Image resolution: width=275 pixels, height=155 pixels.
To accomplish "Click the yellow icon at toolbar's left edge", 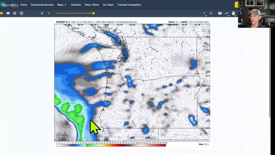I will click(x=1, y=13).
